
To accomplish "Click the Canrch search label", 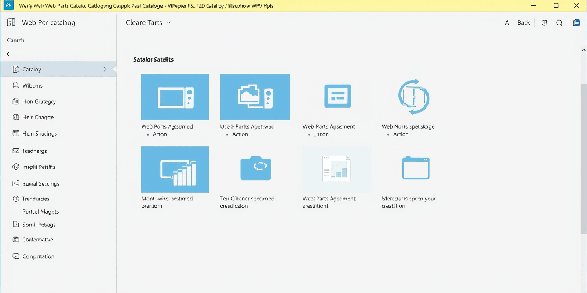I will coord(16,40).
